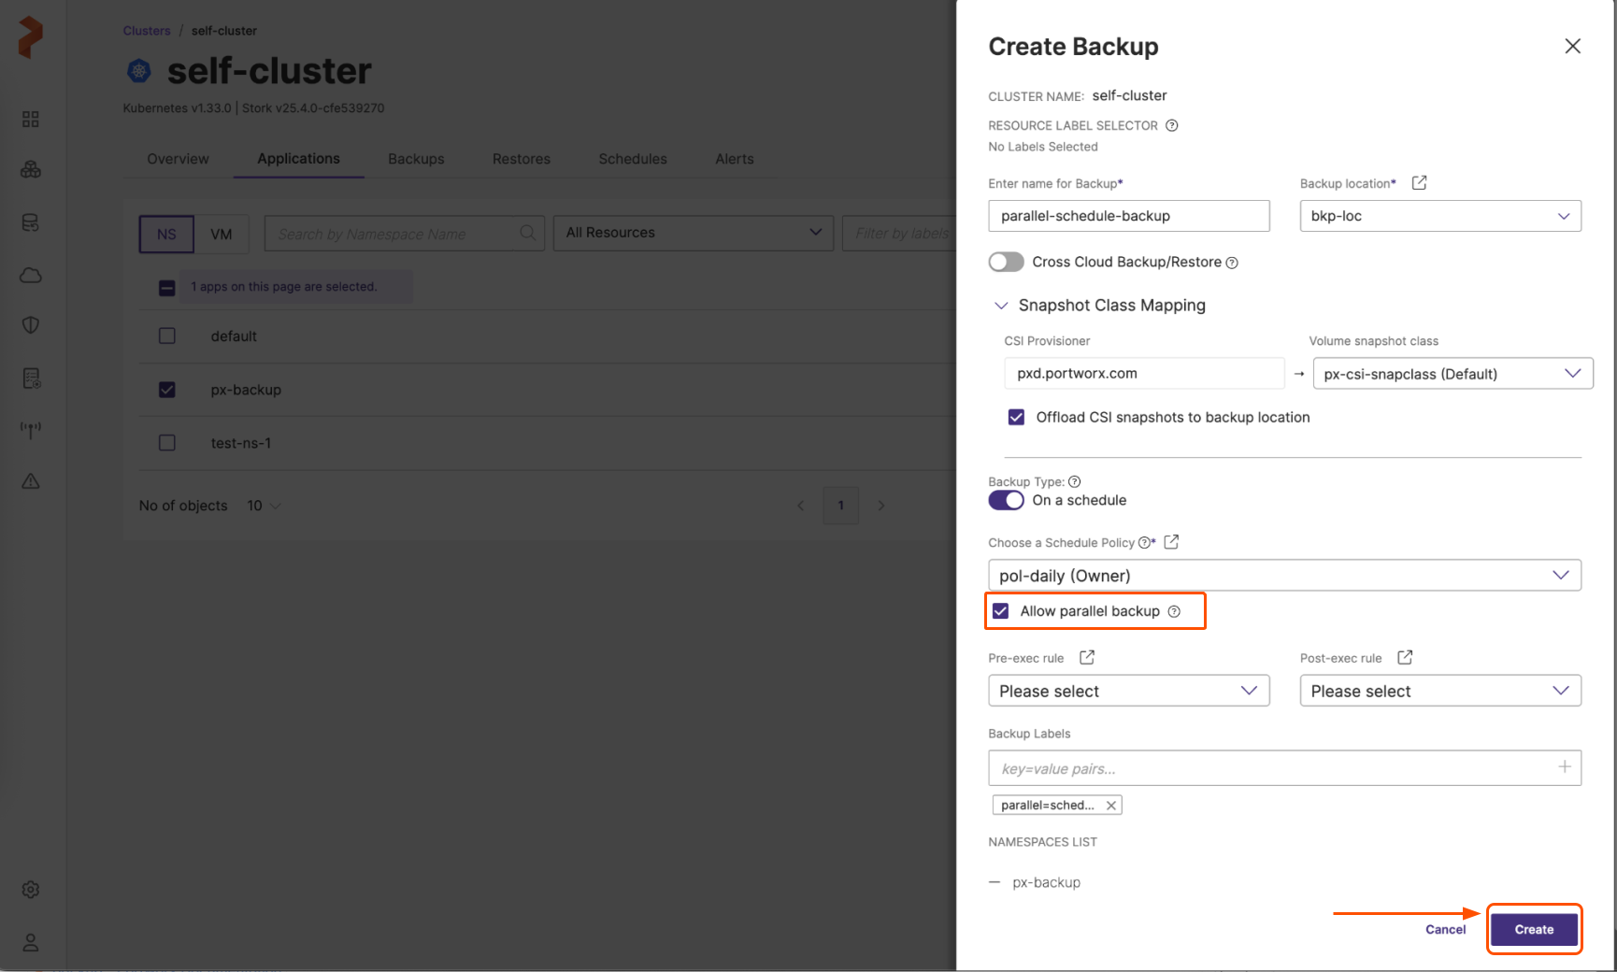Image resolution: width=1617 pixels, height=972 pixels.
Task: Open the Post-exec rule external link icon
Action: coord(1404,658)
